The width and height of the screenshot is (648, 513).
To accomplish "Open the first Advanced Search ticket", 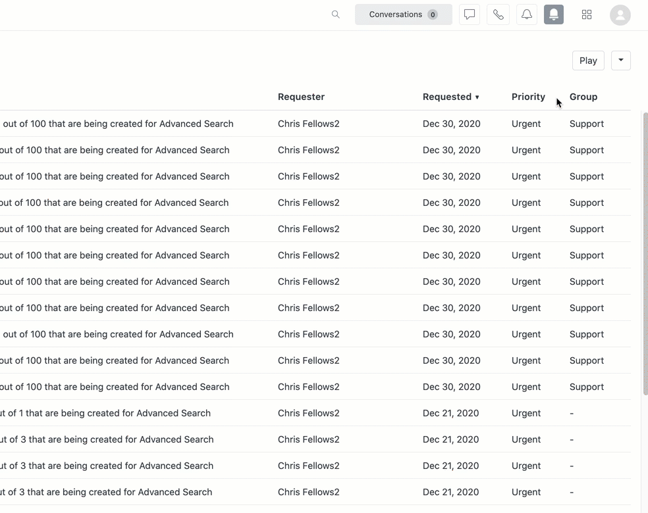I will pyautogui.click(x=119, y=124).
